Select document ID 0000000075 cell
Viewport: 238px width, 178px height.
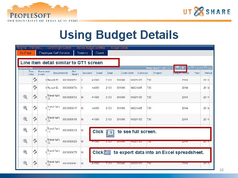click(x=70, y=152)
